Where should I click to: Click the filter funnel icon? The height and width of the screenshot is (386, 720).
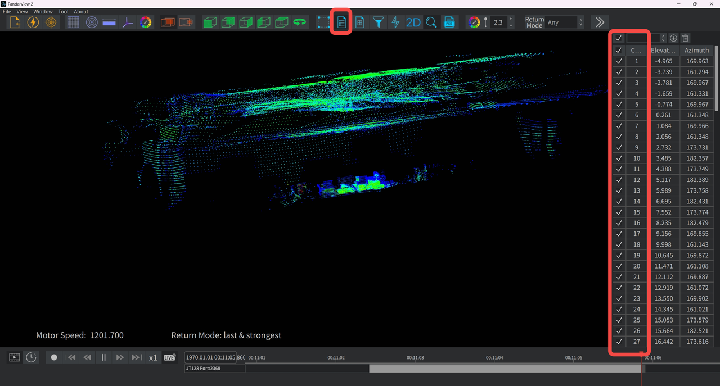pos(378,22)
